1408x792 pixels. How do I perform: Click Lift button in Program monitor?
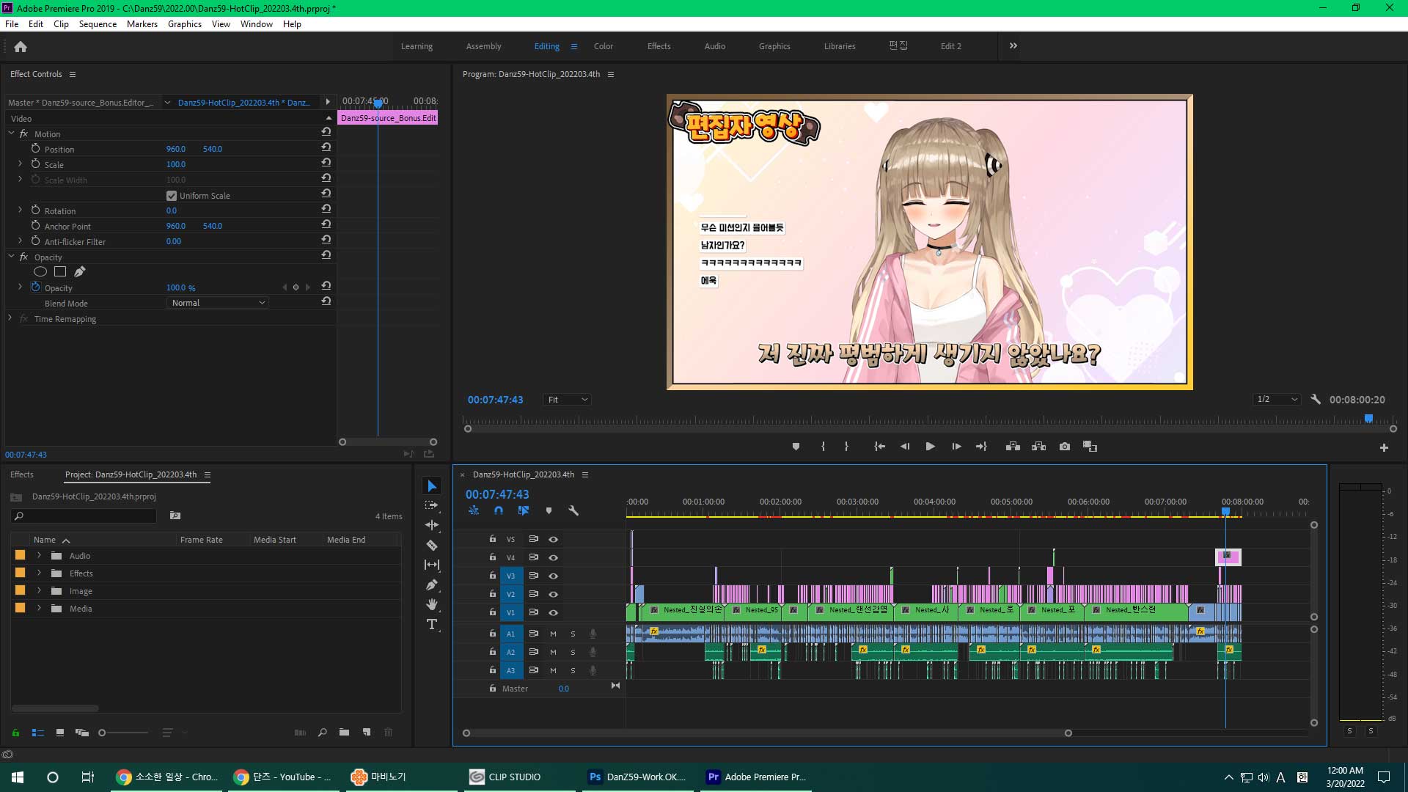tap(1013, 447)
